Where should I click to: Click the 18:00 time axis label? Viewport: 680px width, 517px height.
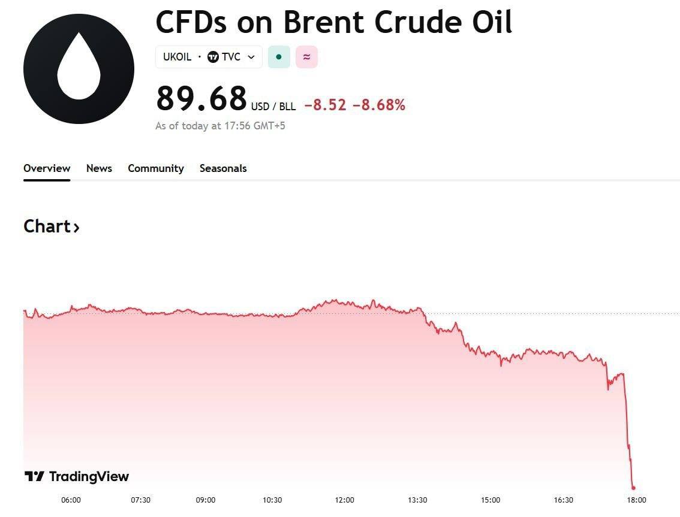(x=636, y=500)
